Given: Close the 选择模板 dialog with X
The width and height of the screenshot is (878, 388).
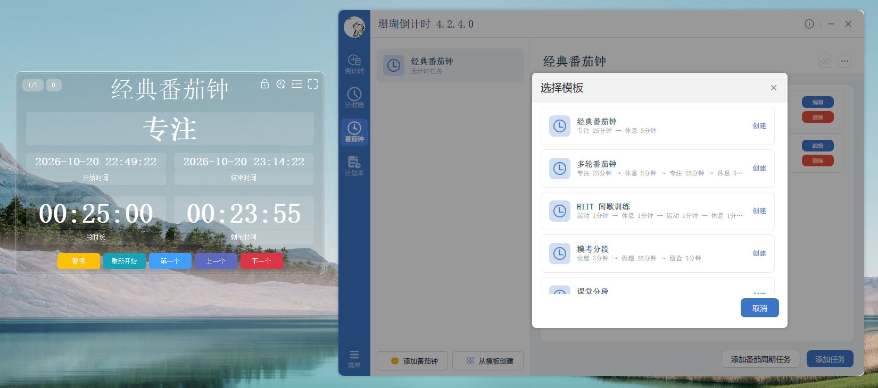Looking at the screenshot, I should 774,88.
